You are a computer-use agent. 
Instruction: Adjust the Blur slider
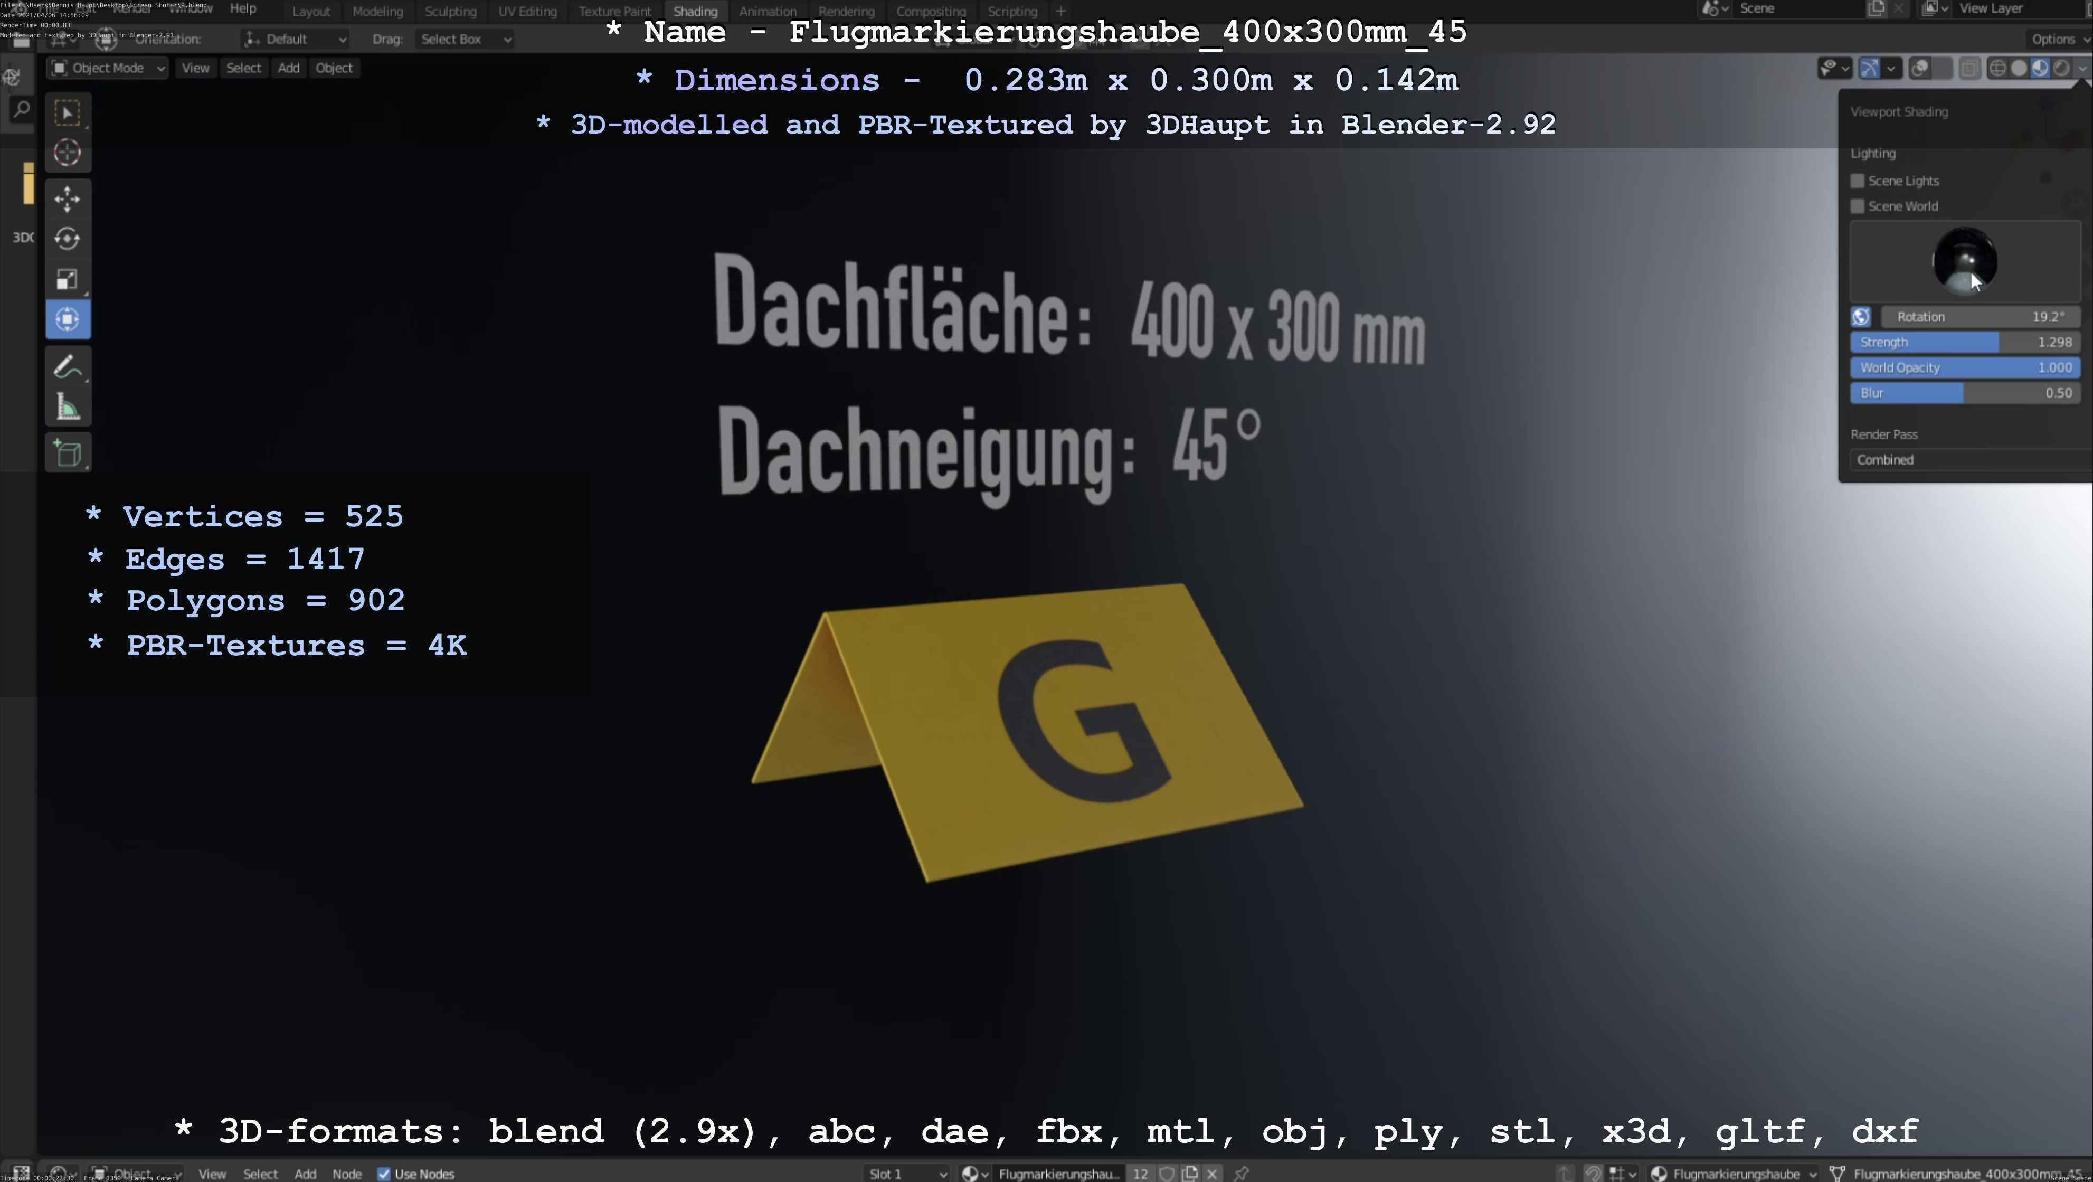coord(1965,393)
